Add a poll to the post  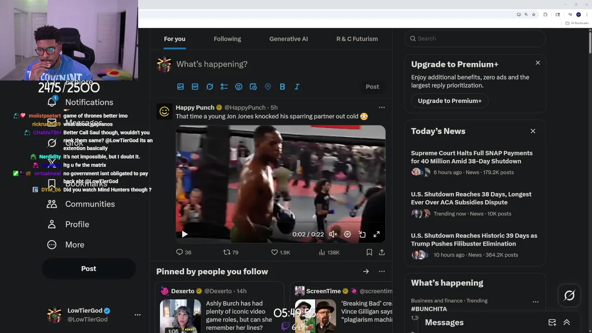224,86
